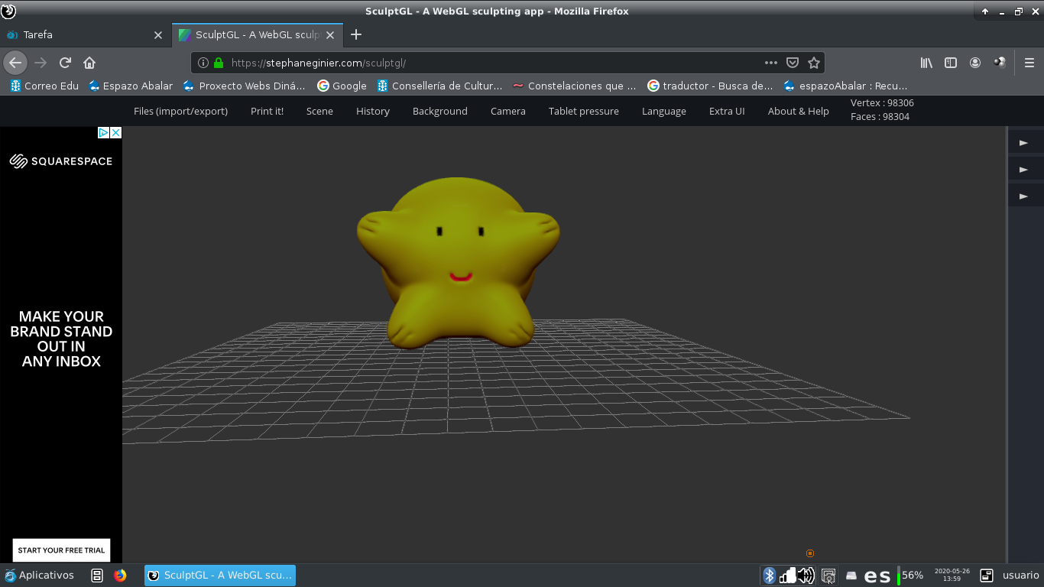Open the Firefox Library icon
The width and height of the screenshot is (1044, 587).
pos(926,63)
